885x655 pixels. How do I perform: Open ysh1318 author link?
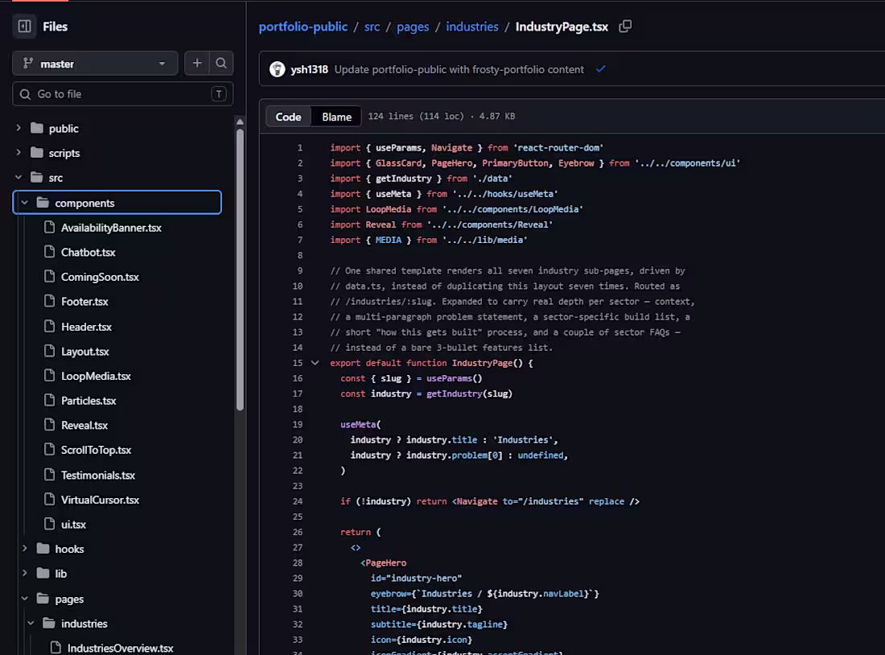[309, 69]
